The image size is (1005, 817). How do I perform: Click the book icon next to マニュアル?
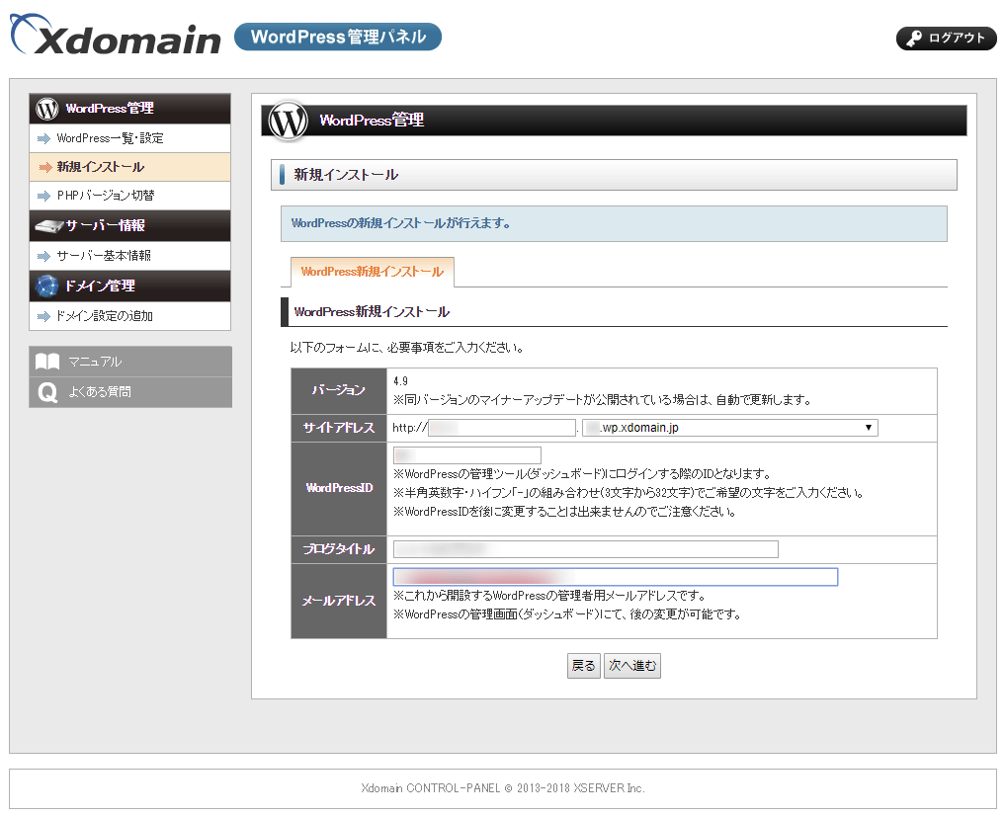pos(47,362)
